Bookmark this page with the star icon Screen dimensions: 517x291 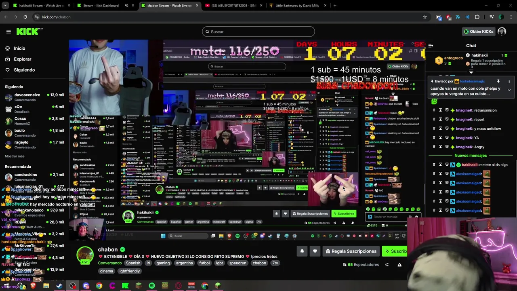coord(425,17)
